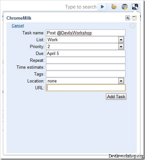Click the smiley face extension icon
This screenshot has height=160, width=145.
coord(114,7)
